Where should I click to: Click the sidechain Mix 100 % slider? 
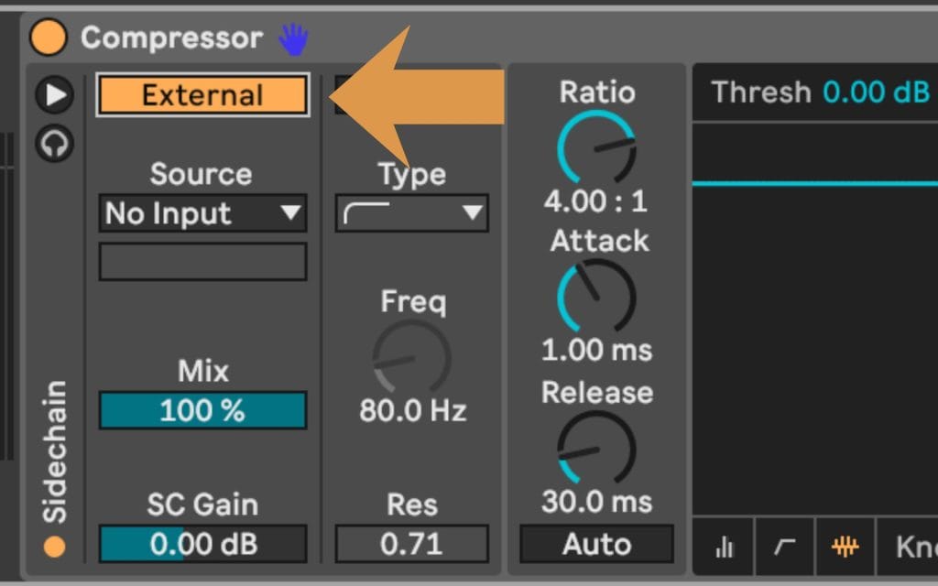pyautogui.click(x=202, y=410)
